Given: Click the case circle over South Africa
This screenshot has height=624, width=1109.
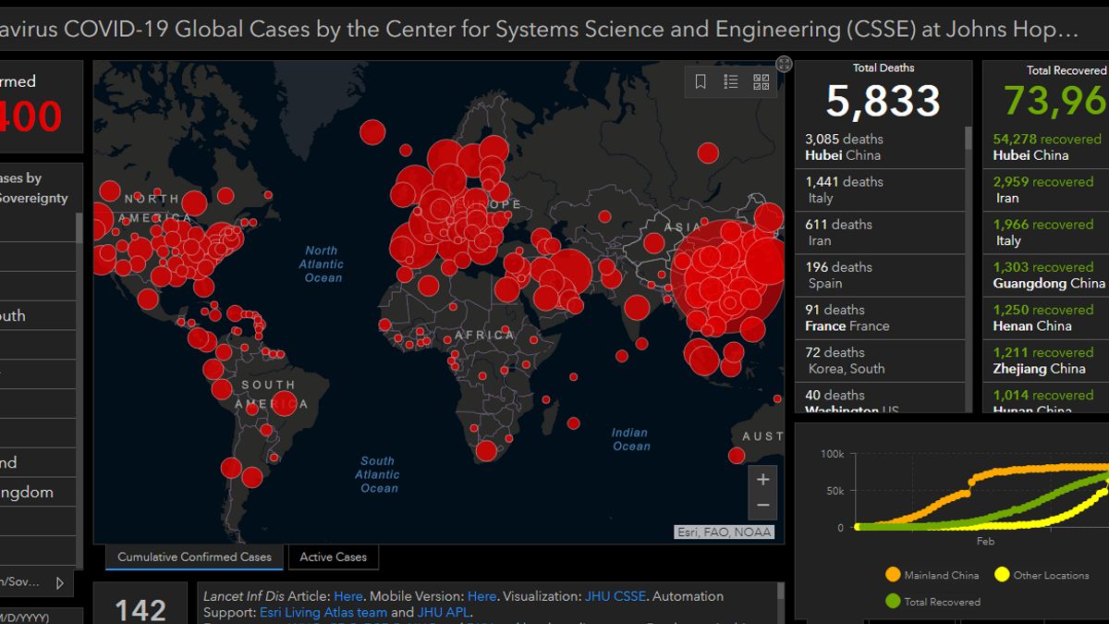Looking at the screenshot, I should [x=486, y=451].
